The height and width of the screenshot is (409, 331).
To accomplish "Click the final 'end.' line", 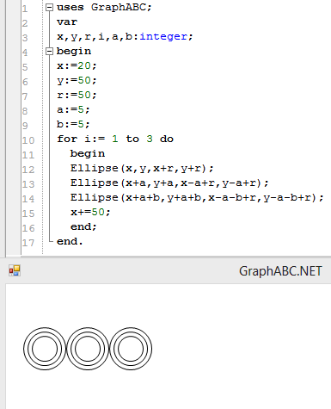I will click(70, 242).
